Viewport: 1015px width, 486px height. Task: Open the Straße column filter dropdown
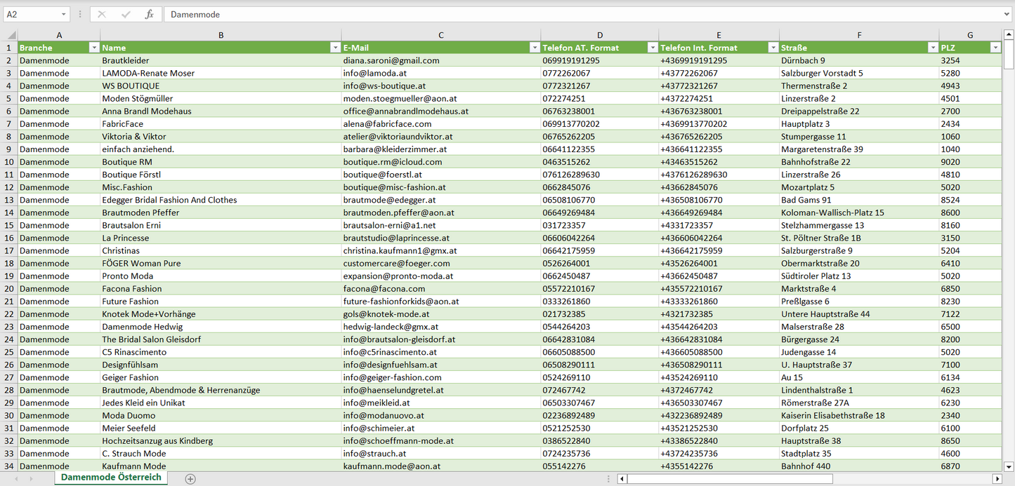coord(933,48)
